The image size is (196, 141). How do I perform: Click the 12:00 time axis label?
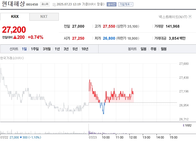[x=133, y=137]
